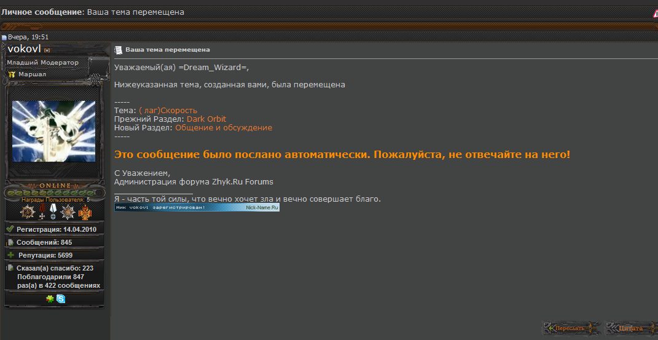Click the Skype contact icon
This screenshot has width=658, height=340.
click(x=61, y=299)
